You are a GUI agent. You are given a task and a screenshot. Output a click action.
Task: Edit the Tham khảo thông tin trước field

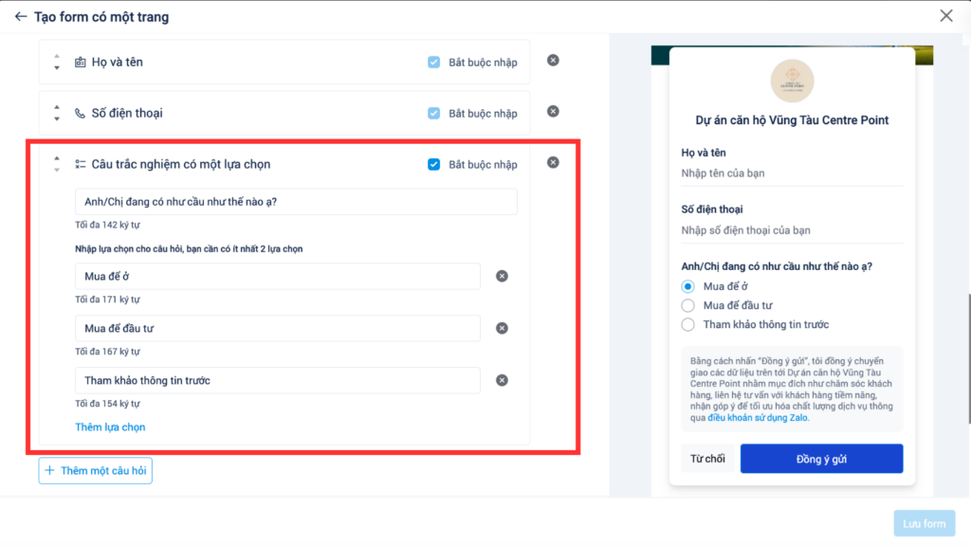(278, 380)
